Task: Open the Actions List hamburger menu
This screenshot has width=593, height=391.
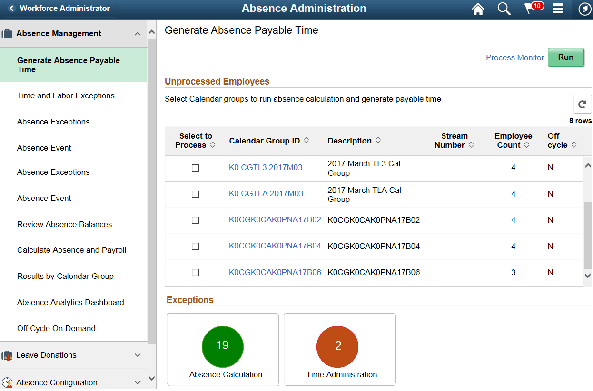Action: click(x=558, y=9)
